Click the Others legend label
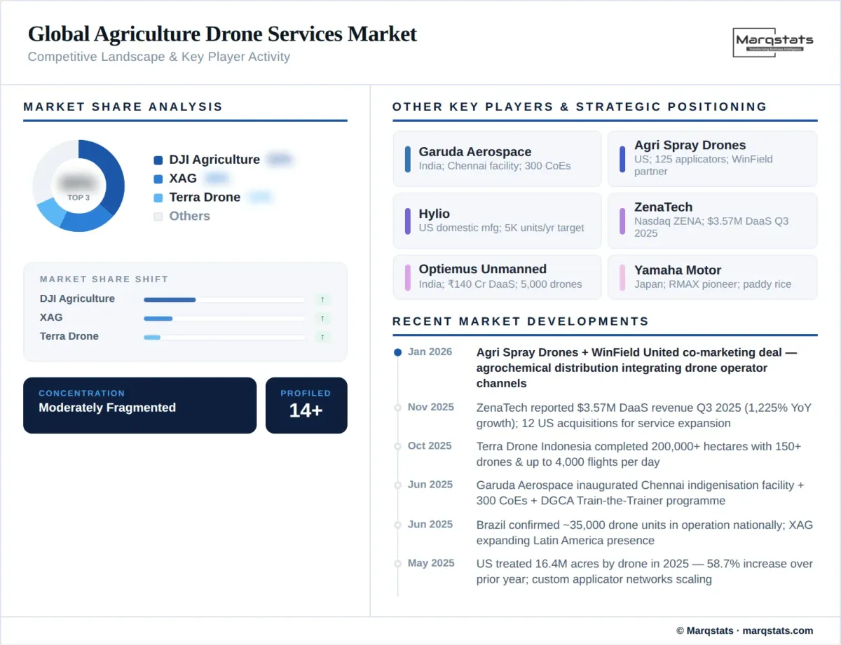841x645 pixels. click(x=189, y=216)
